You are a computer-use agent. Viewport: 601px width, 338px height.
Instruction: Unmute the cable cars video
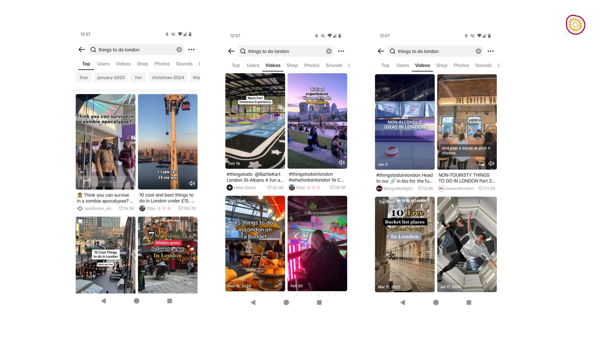[x=192, y=183]
